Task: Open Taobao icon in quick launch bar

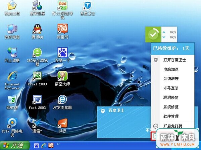Action: click(51, 146)
